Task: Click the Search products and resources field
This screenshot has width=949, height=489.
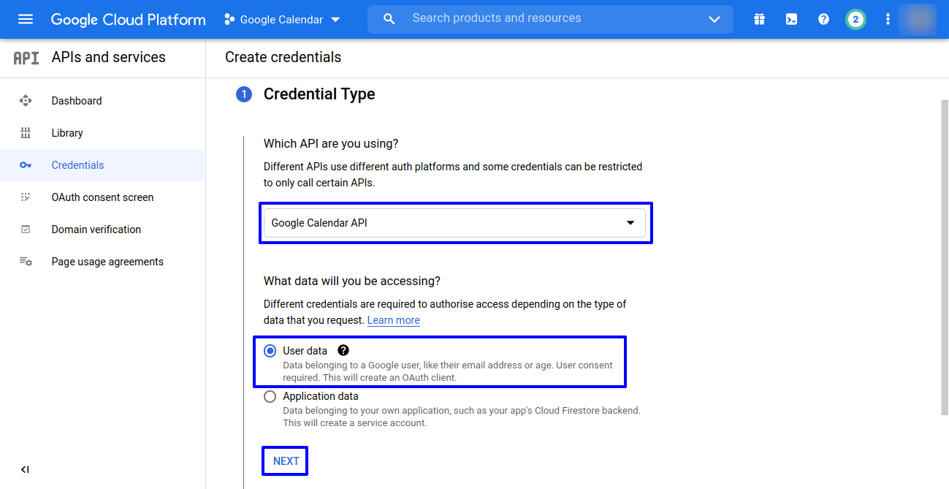Action: point(548,18)
